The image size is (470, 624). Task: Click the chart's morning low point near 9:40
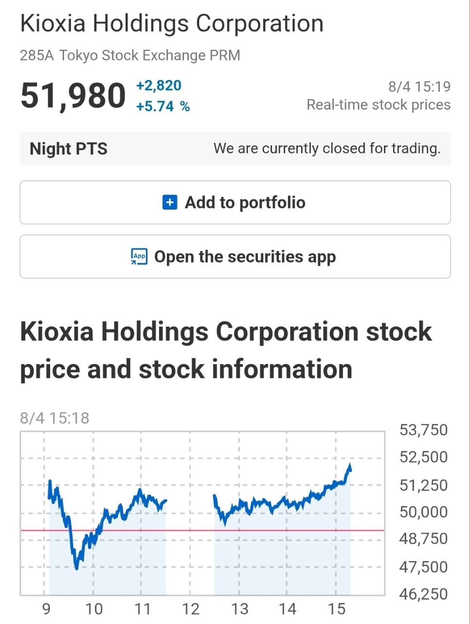pyautogui.click(x=76, y=567)
